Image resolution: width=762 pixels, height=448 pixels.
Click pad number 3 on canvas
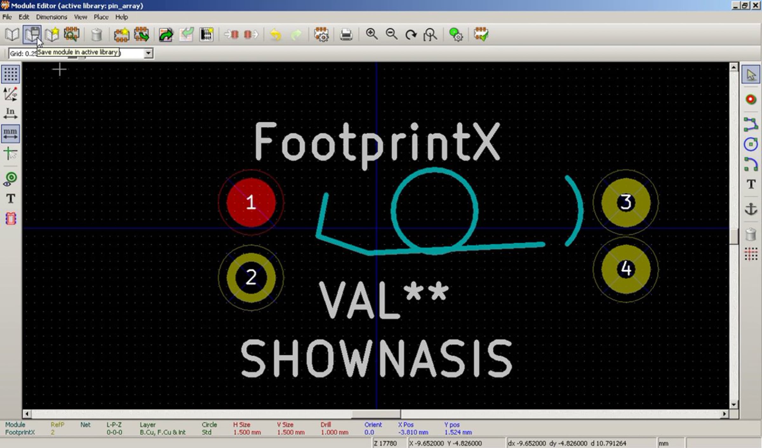(625, 202)
